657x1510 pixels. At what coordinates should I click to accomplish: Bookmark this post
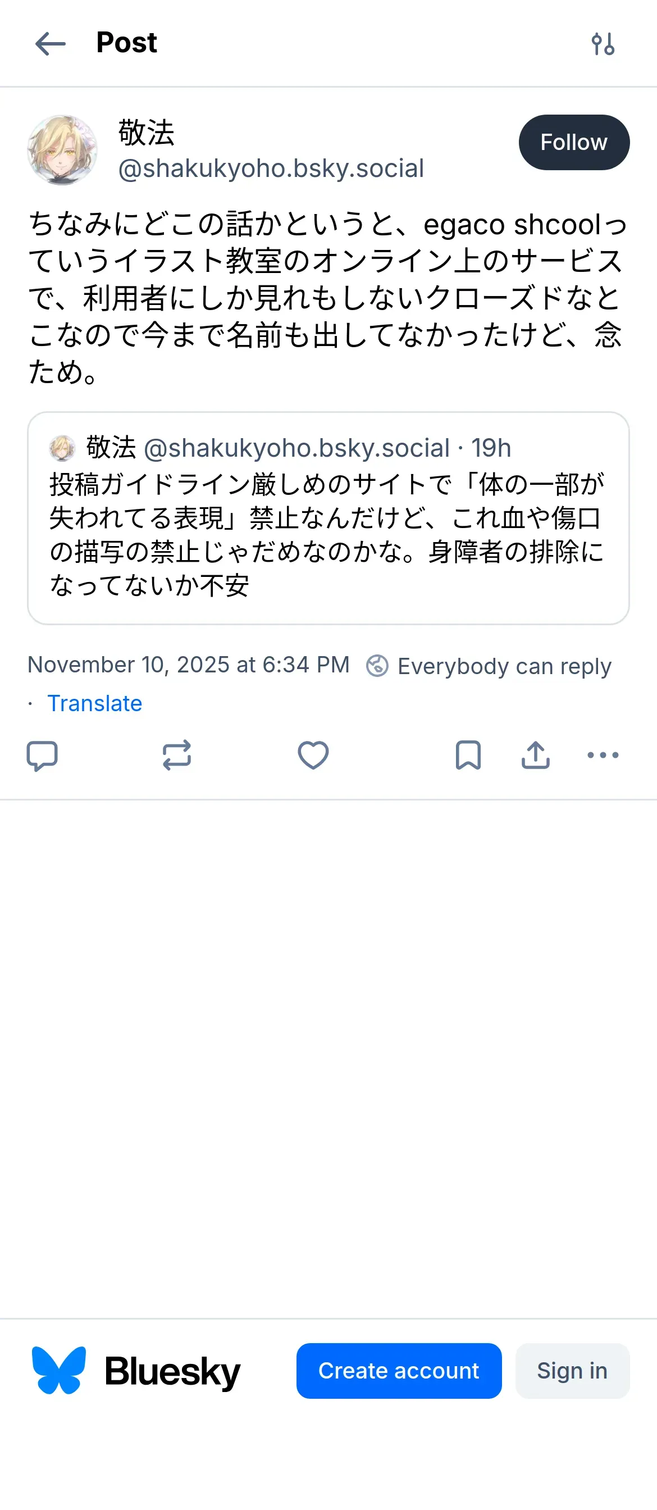point(468,755)
